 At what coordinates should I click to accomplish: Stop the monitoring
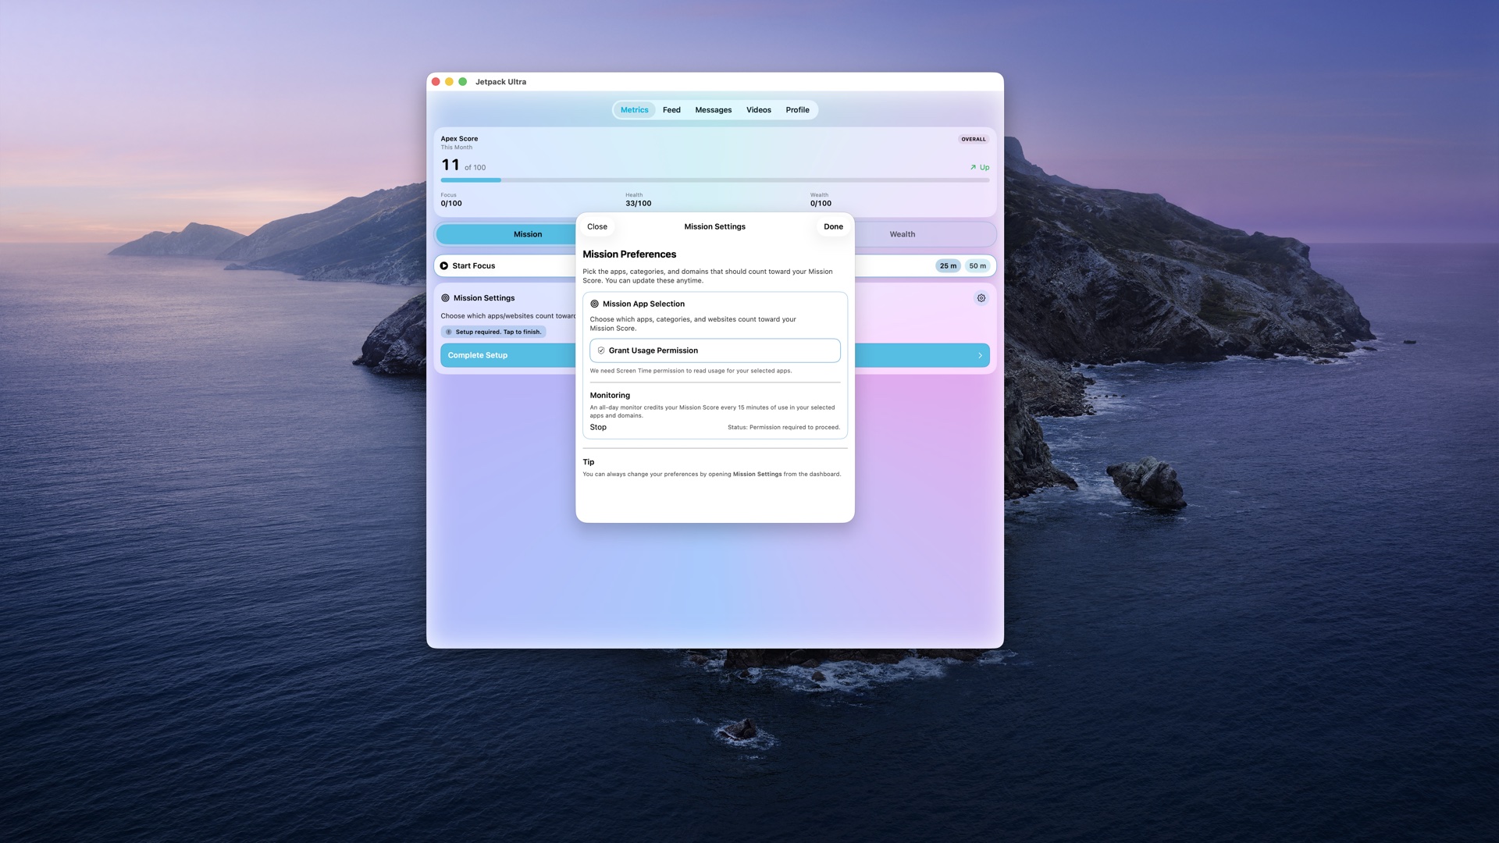pos(598,427)
